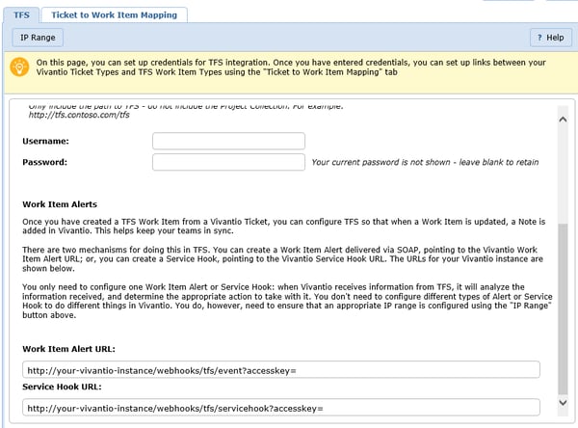Click the tfs.contoso.com example URL text
This screenshot has height=428, width=578.
(x=79, y=115)
